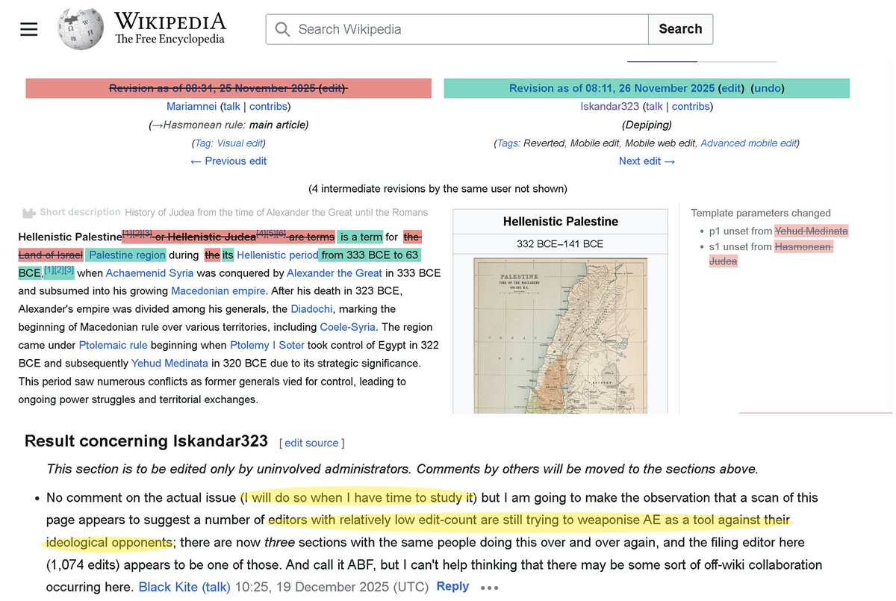The image size is (896, 601).
Task: Click Reply to Black Kite's comment
Action: [452, 586]
